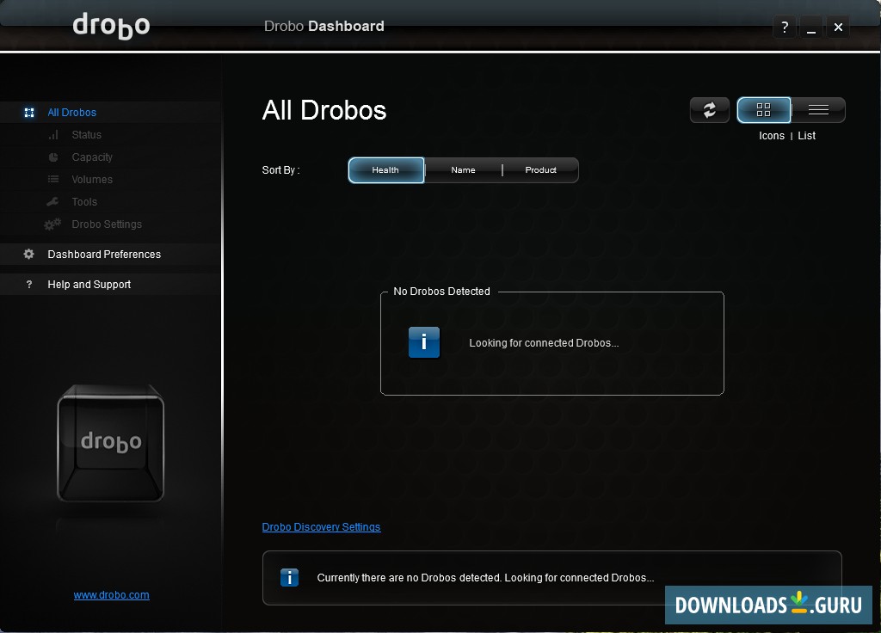The width and height of the screenshot is (881, 633).
Task: Sort Drobos by Product
Action: pyautogui.click(x=540, y=169)
